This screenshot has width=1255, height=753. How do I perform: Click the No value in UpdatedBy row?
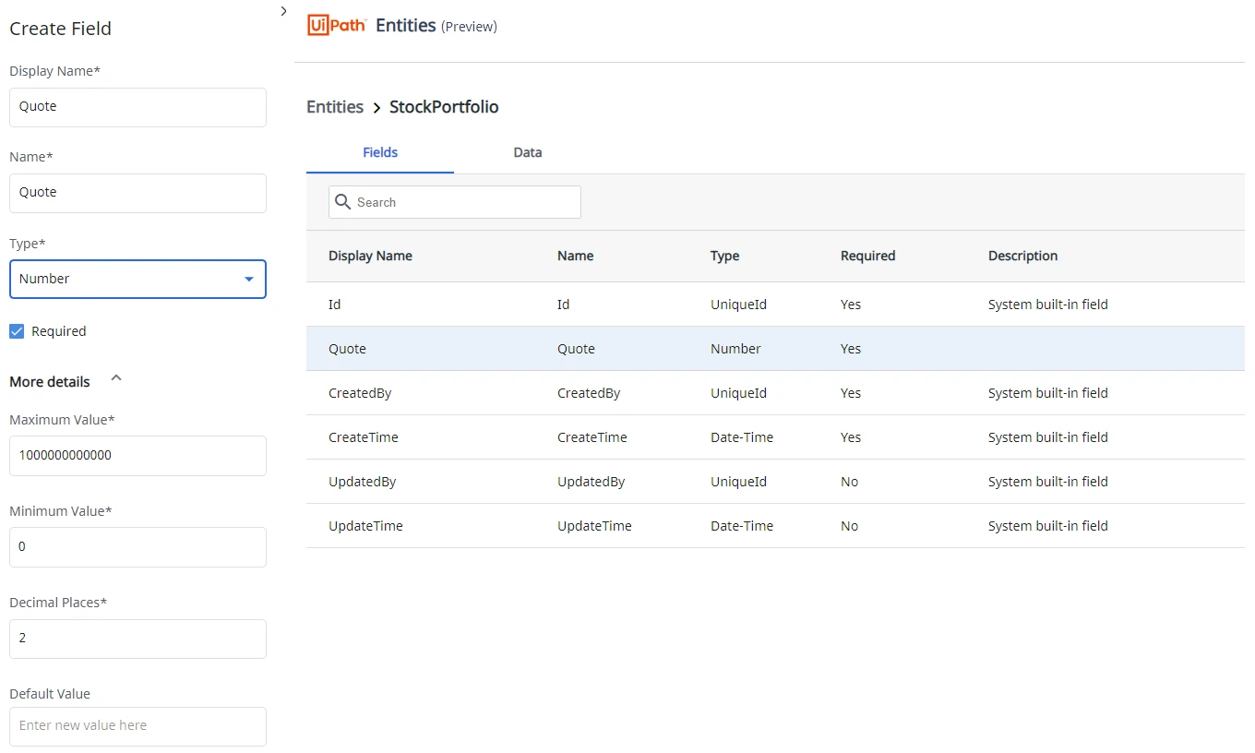coord(849,482)
